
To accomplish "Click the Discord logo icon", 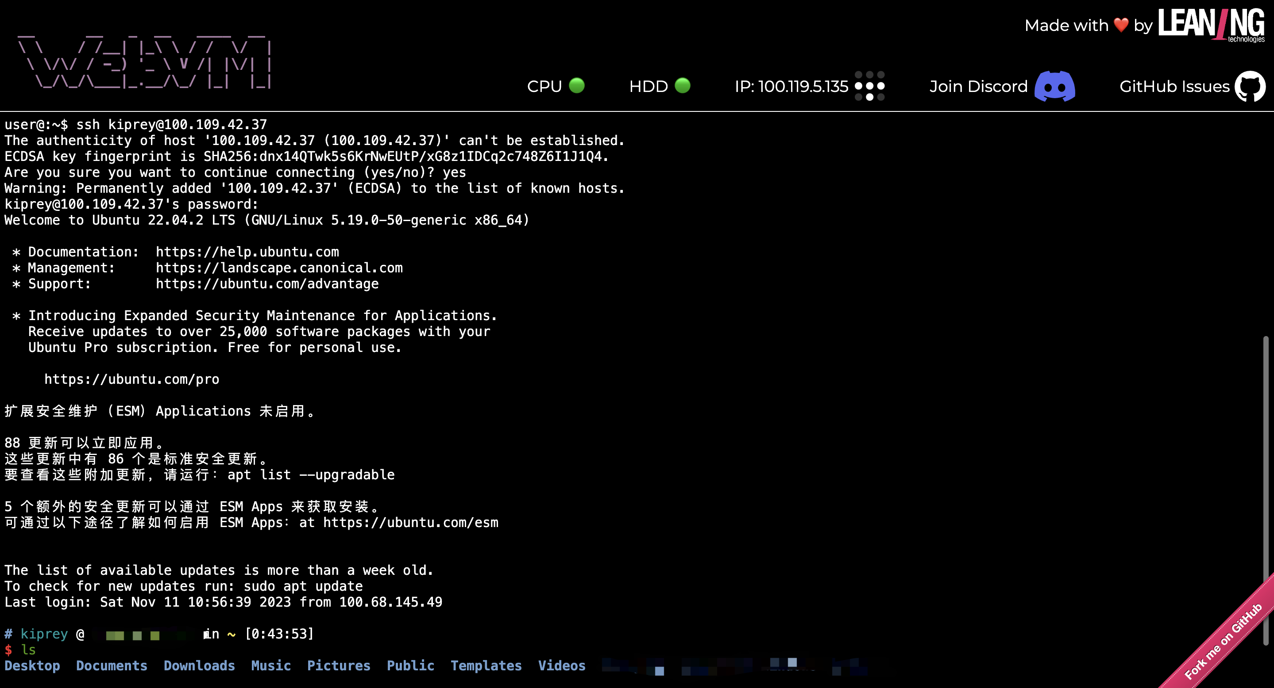I will coord(1054,86).
